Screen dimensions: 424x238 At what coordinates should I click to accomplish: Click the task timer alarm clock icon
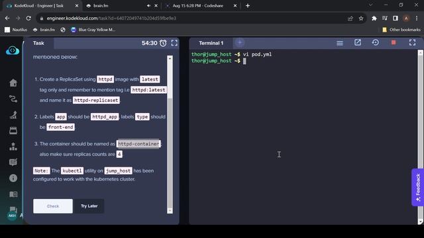[x=163, y=43]
